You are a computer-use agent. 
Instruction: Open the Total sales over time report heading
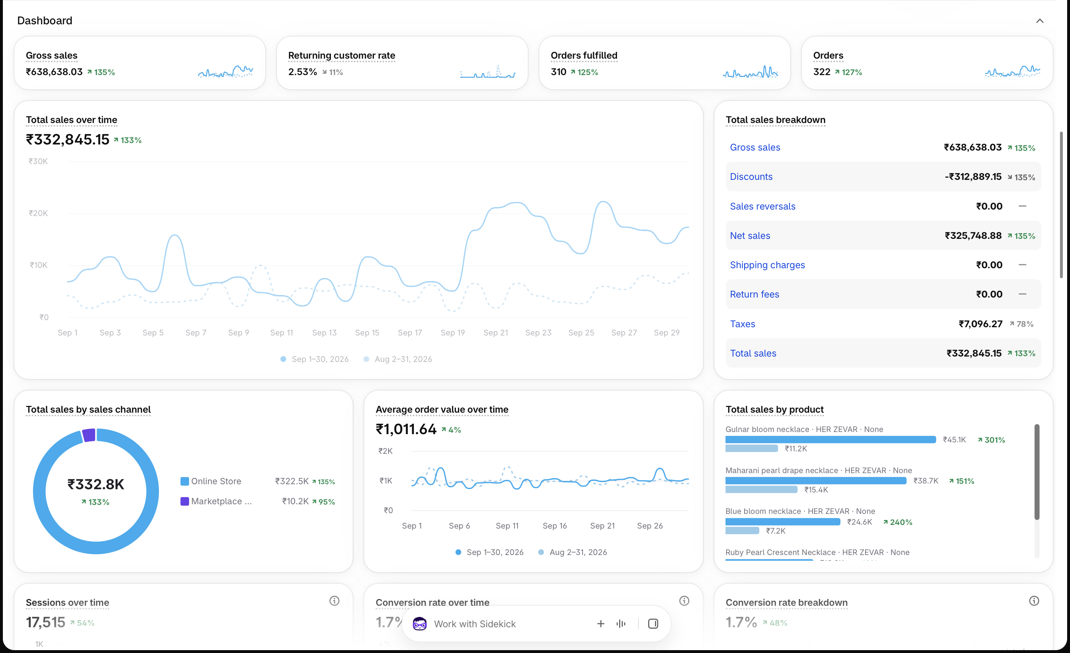[71, 120]
